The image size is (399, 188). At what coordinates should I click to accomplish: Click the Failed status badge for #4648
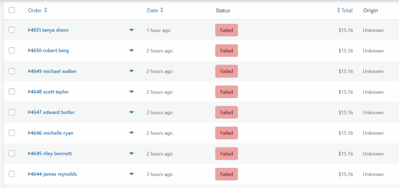[x=226, y=92]
